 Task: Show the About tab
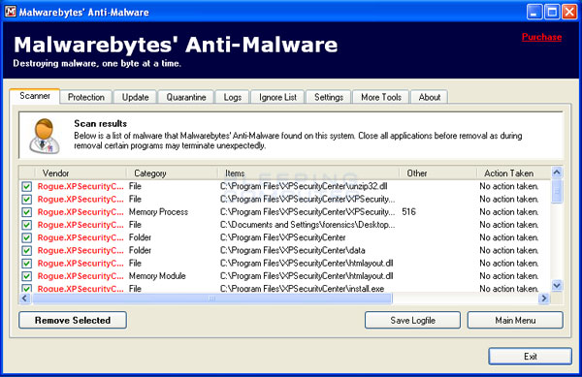(430, 97)
